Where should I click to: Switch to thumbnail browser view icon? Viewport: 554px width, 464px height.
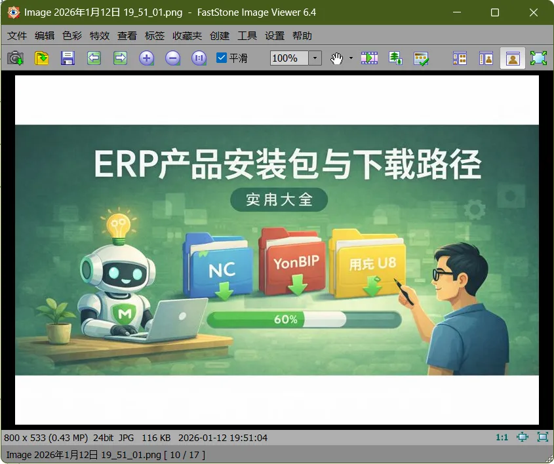point(460,58)
